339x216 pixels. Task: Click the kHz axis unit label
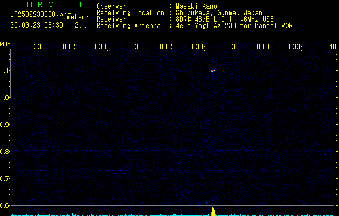(x=5, y=43)
